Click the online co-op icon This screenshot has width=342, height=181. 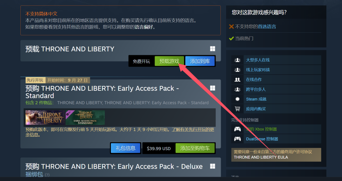(x=237, y=80)
